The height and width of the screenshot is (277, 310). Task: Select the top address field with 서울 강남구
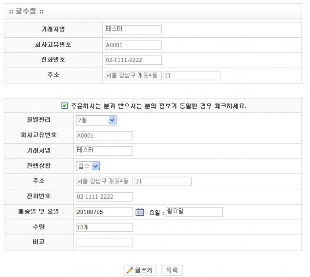(133, 76)
